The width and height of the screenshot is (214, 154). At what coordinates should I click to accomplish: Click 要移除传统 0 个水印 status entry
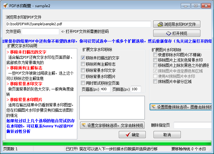pos(189,149)
